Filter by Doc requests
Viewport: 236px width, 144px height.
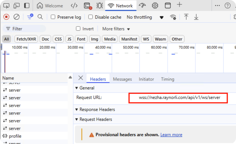click(x=45, y=39)
